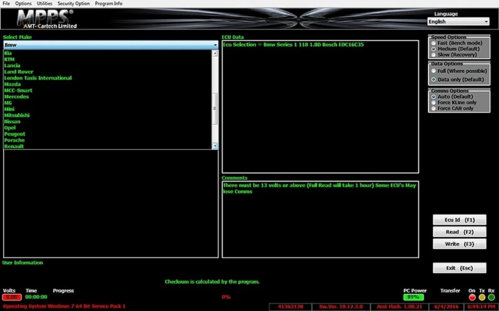Click the red Volts 0.00 readout
Image resolution: width=499 pixels, height=311 pixels.
click(x=12, y=297)
